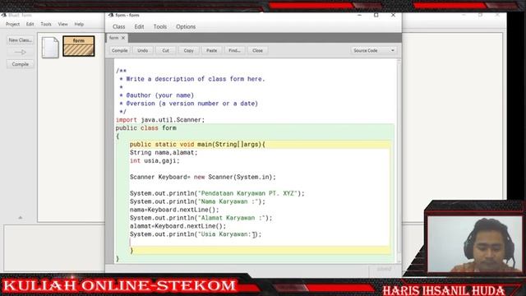Open Find... in the editor toolbar
Screen dimensions: 526x296
pos(234,50)
